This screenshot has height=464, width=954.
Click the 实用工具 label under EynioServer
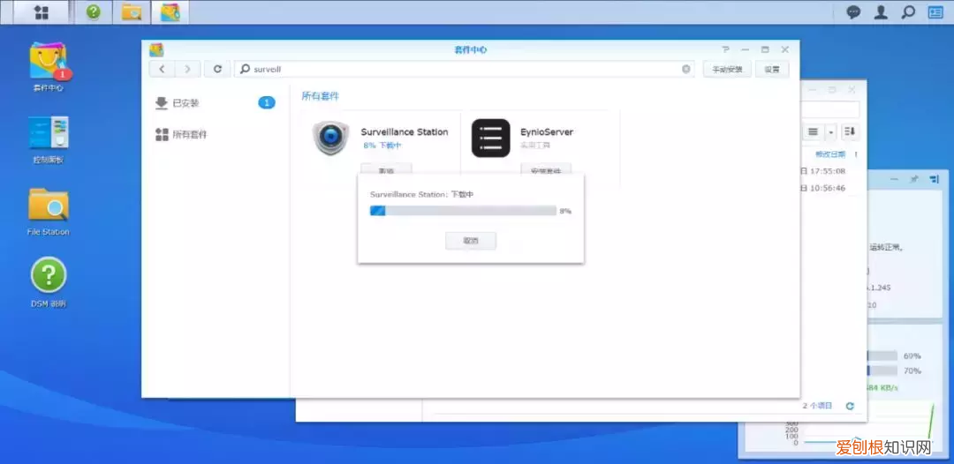(534, 146)
